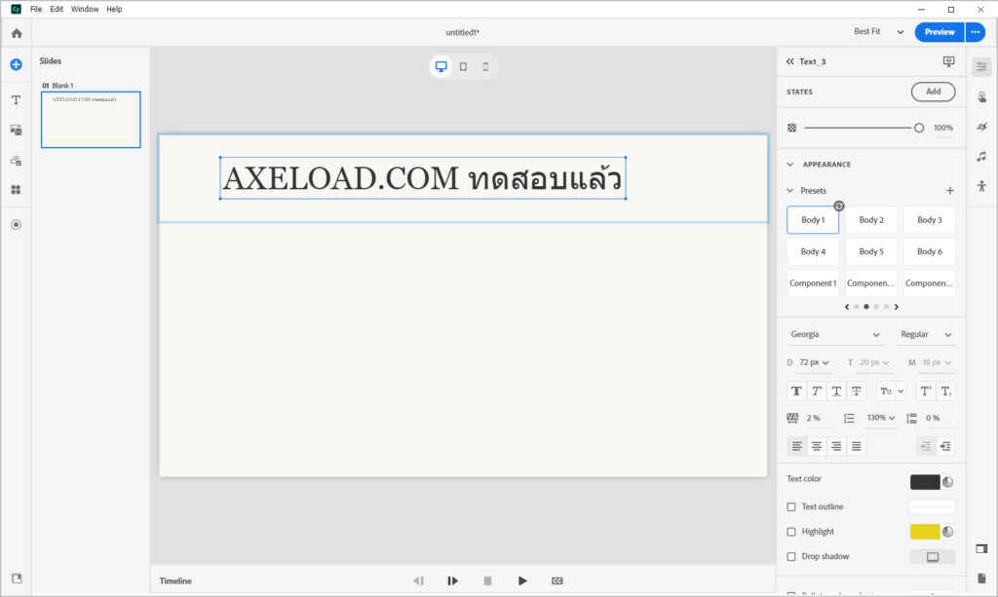The image size is (998, 597).
Task: Open the more options button beside Preview
Action: (975, 32)
